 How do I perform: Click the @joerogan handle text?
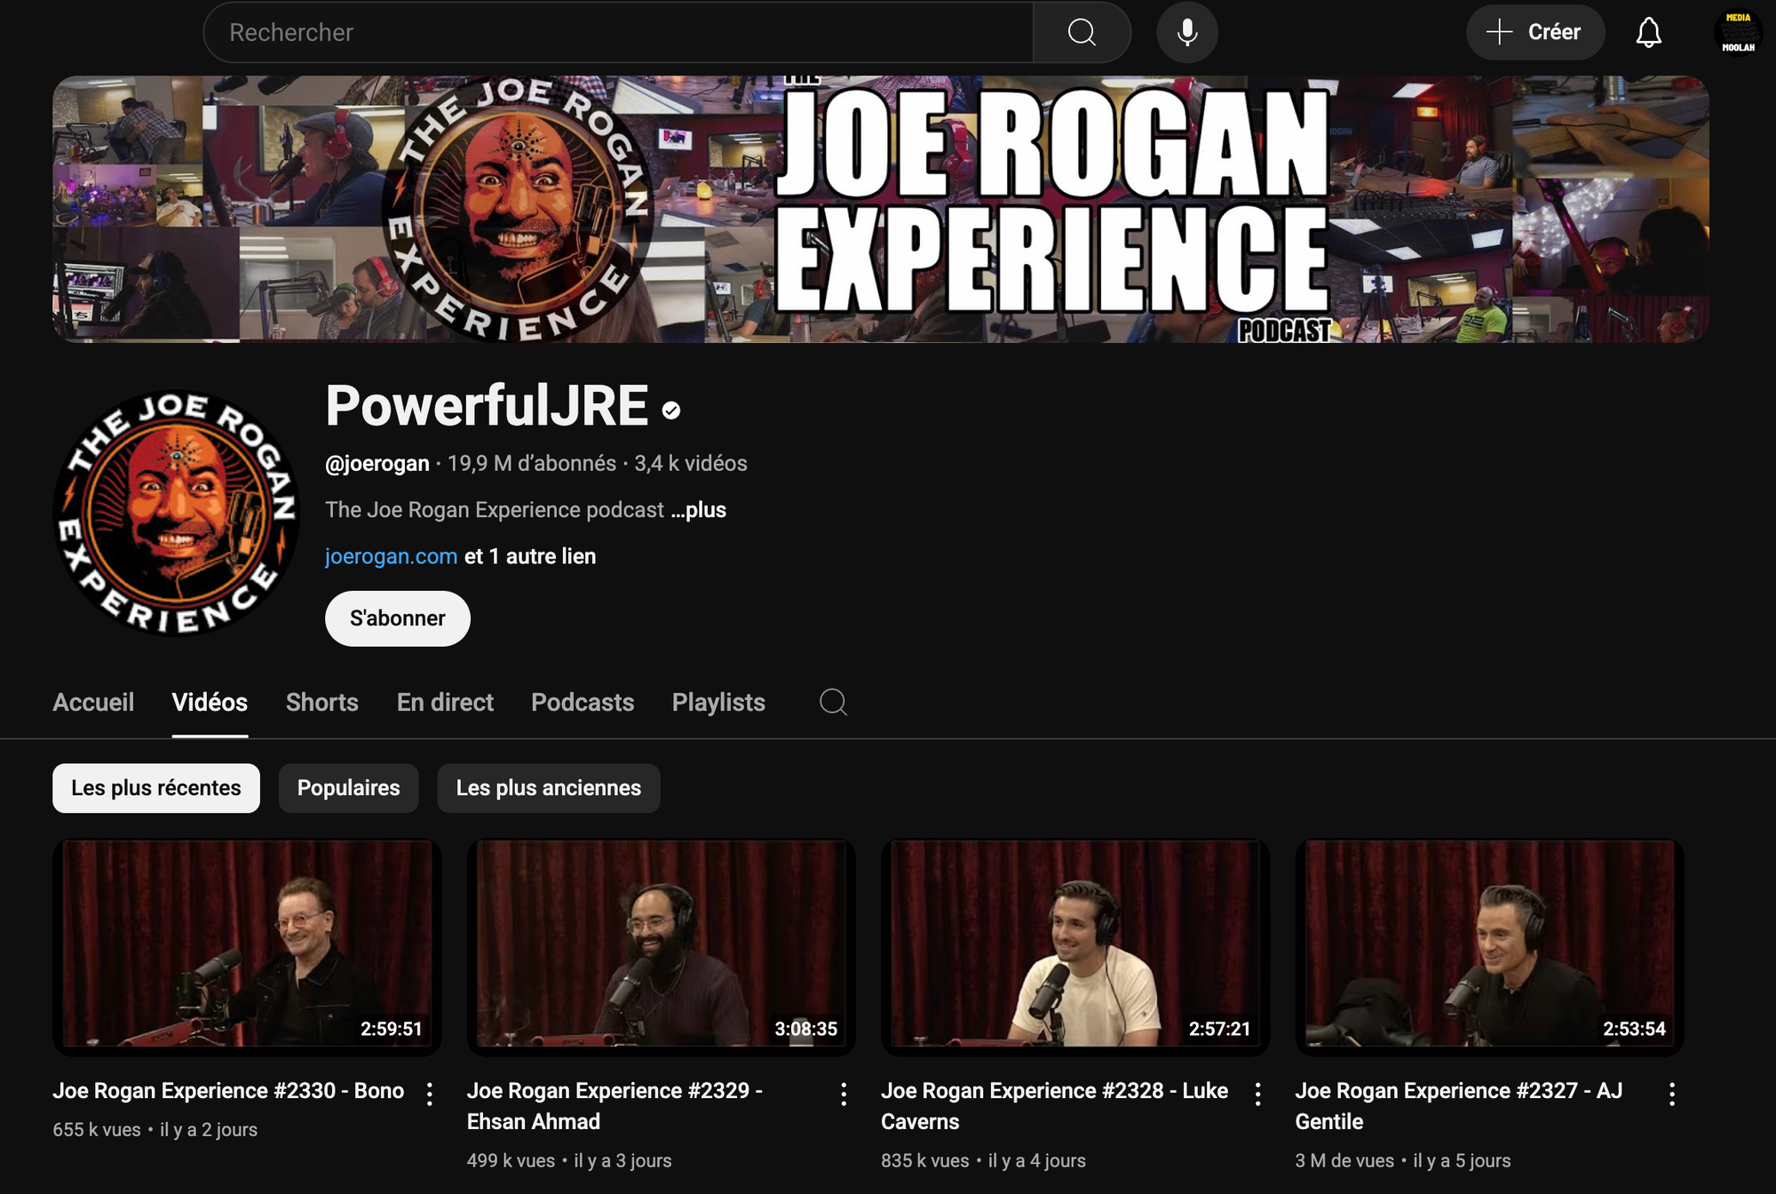[377, 464]
